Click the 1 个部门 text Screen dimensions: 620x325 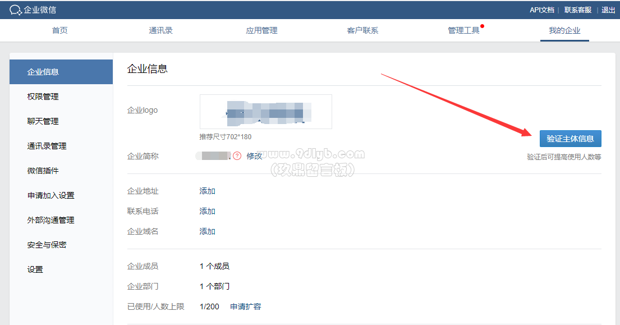214,286
